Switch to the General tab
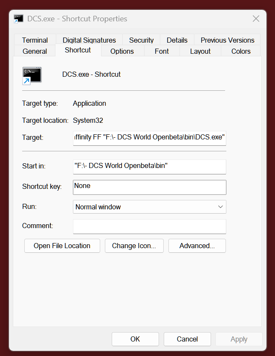275x356 pixels. pos(35,51)
